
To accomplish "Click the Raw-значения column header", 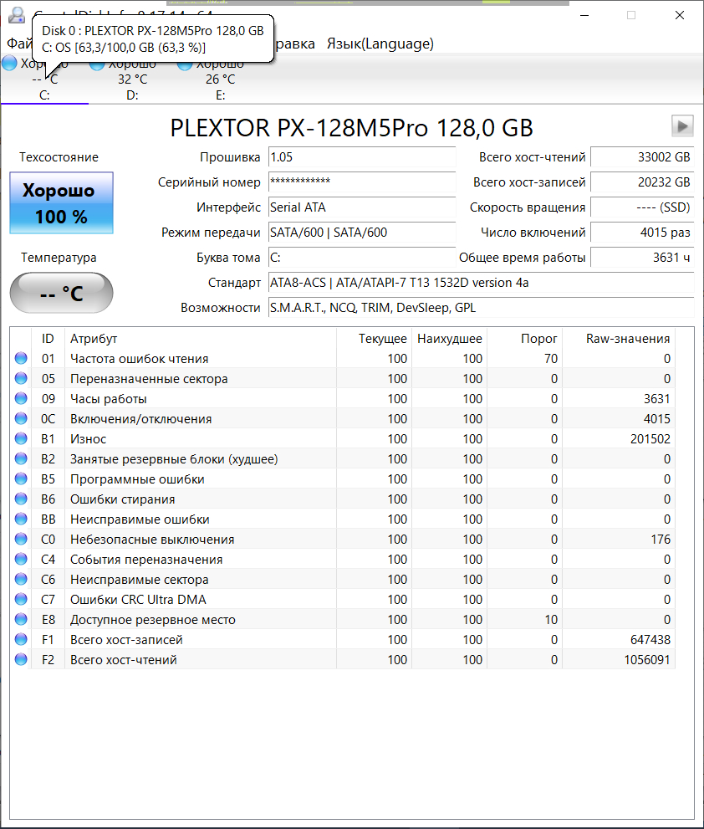I will [x=619, y=338].
